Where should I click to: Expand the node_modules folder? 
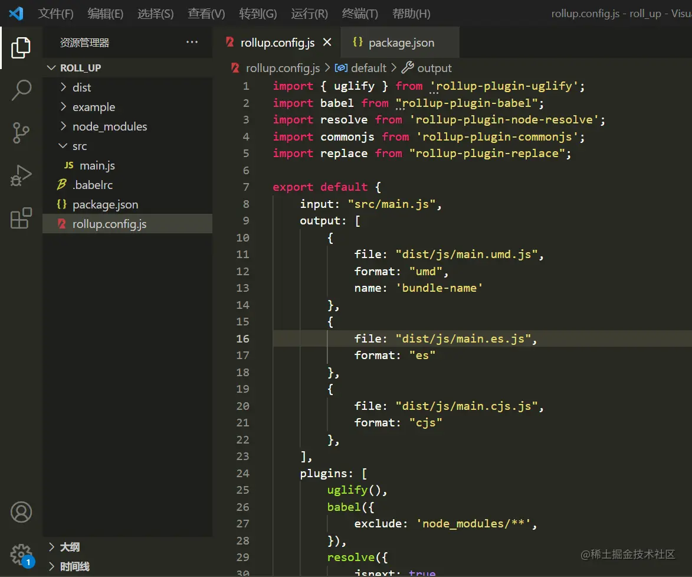[x=63, y=126]
